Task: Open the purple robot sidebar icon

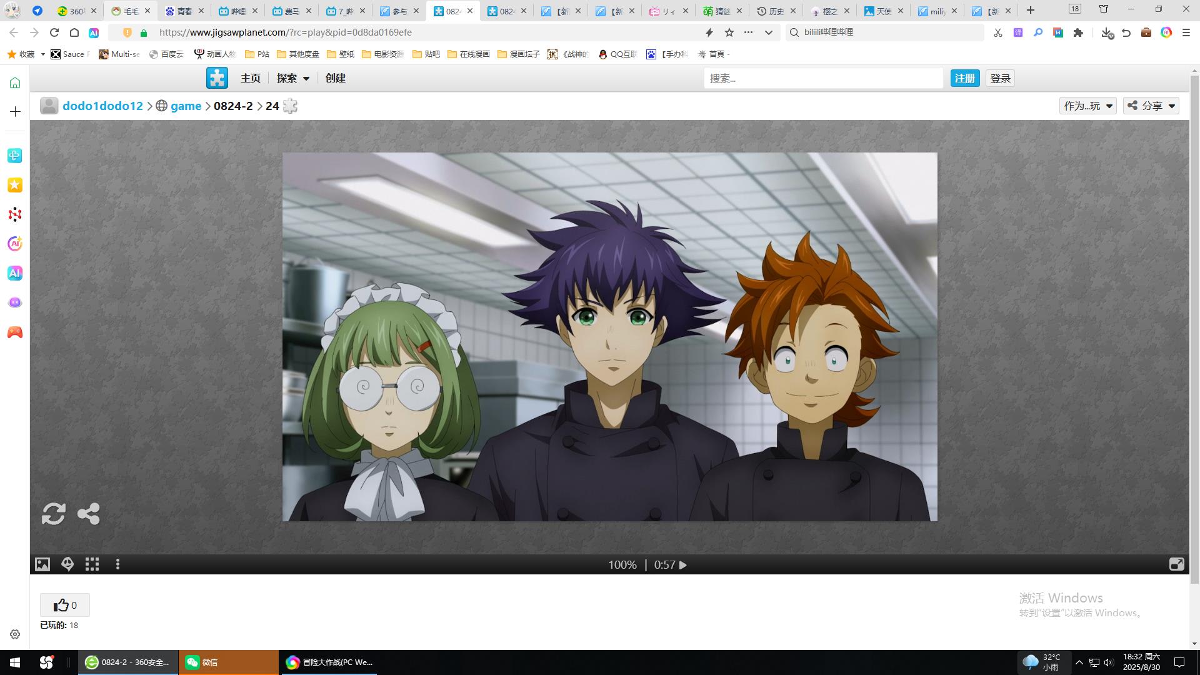Action: [x=15, y=302]
